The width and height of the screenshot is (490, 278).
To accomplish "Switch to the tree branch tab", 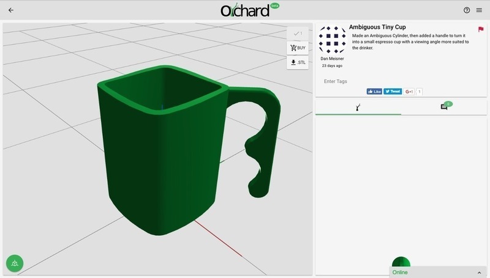I will (x=358, y=108).
